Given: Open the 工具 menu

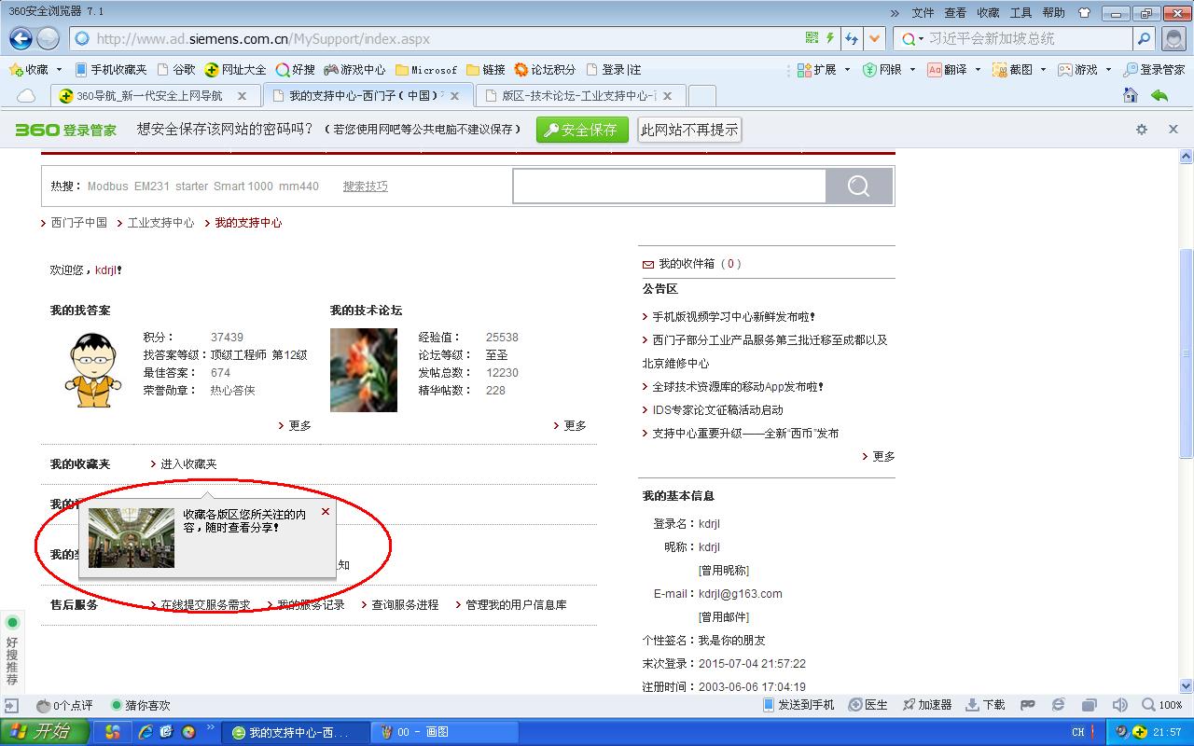Looking at the screenshot, I should (1020, 13).
